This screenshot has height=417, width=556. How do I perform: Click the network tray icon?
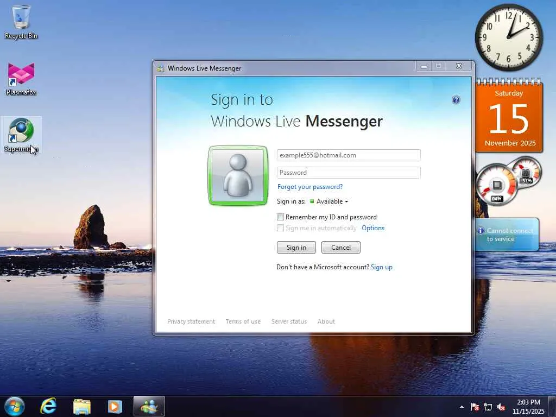point(488,407)
